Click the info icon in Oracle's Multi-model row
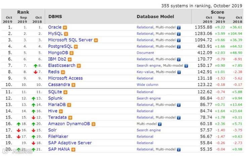 coord(179,27)
